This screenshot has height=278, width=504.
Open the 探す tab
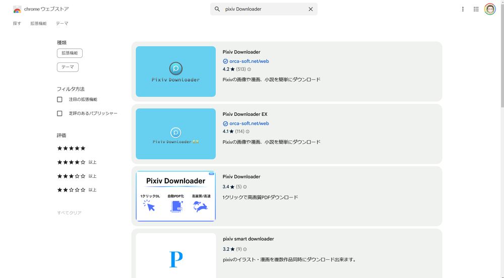tap(17, 24)
